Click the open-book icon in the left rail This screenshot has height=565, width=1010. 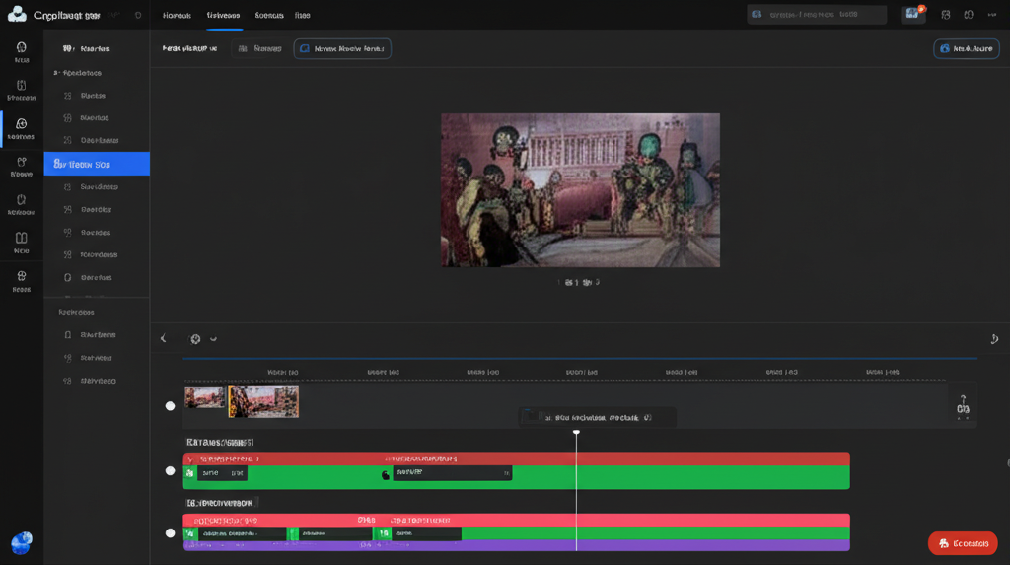click(x=22, y=239)
